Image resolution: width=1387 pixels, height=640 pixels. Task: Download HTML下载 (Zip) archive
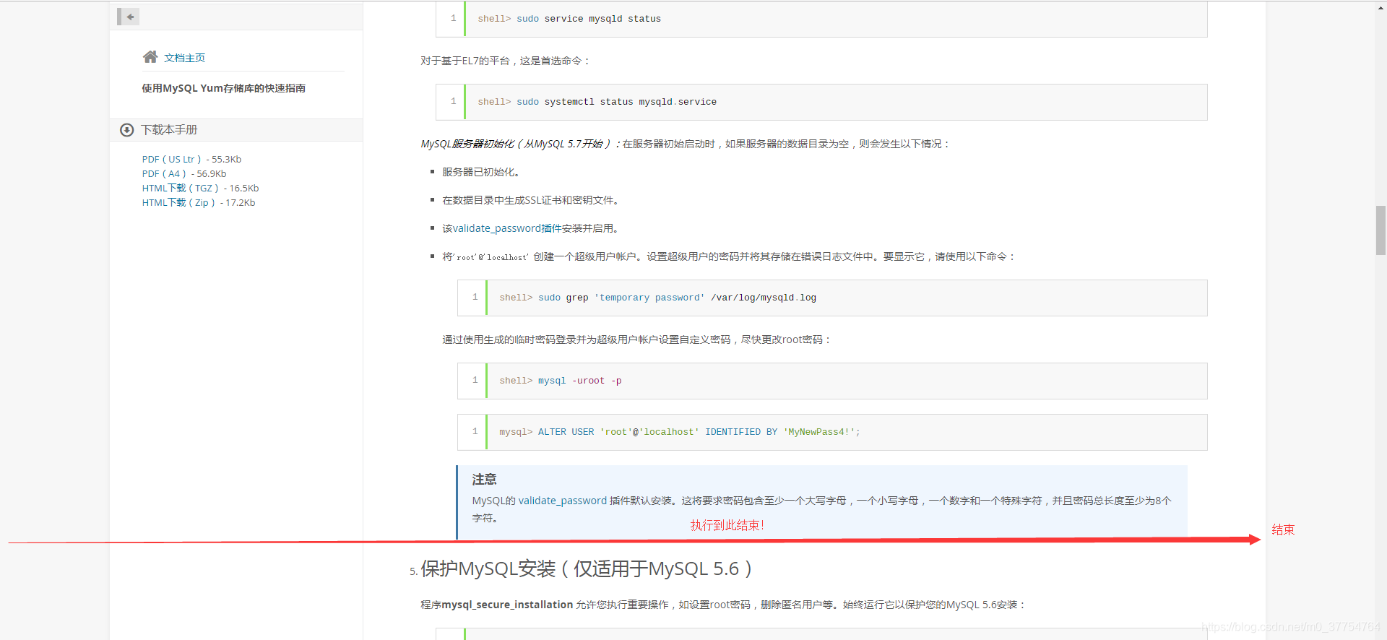pos(178,203)
